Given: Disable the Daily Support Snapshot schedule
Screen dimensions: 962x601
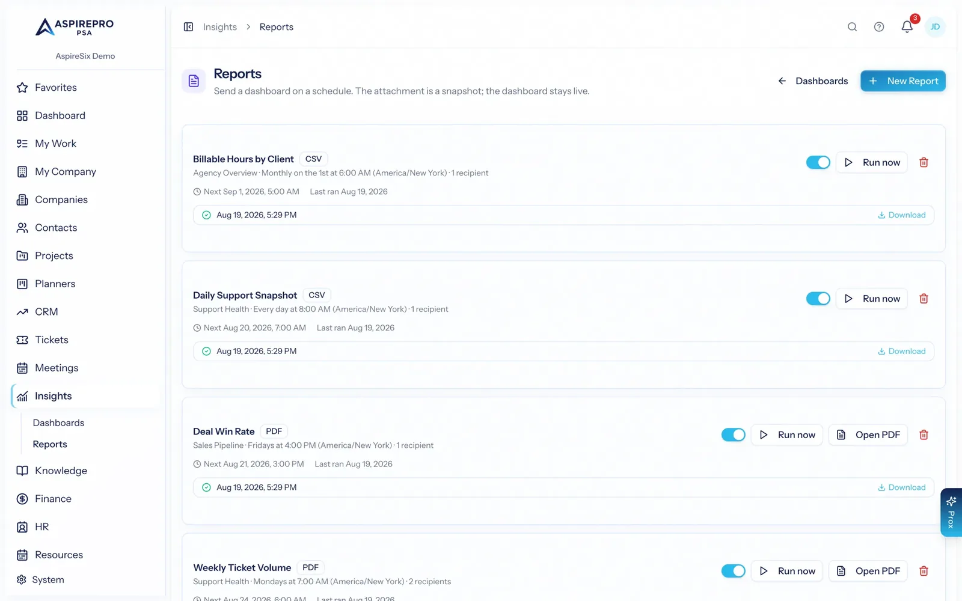Looking at the screenshot, I should (818, 299).
